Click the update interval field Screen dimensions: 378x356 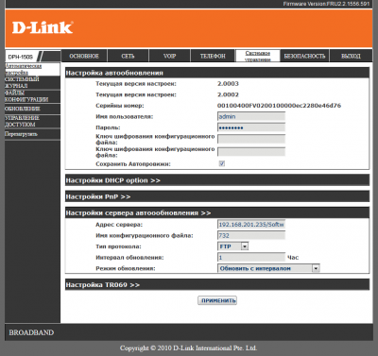click(251, 258)
